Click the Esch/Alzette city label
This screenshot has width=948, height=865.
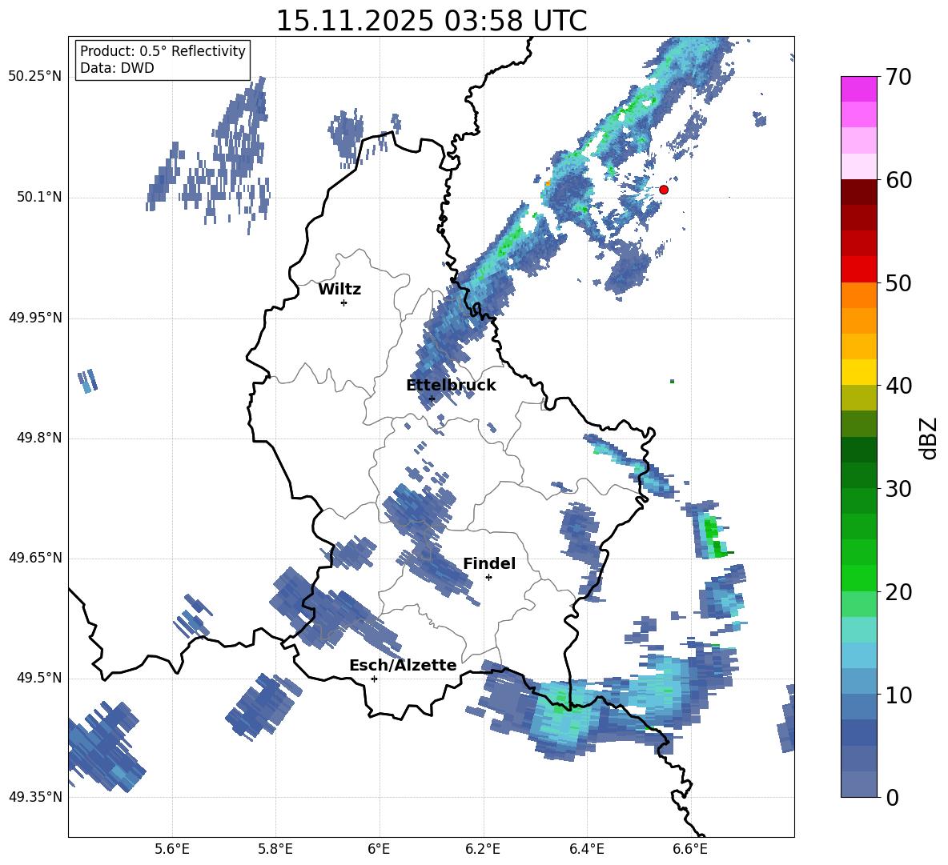[403, 665]
